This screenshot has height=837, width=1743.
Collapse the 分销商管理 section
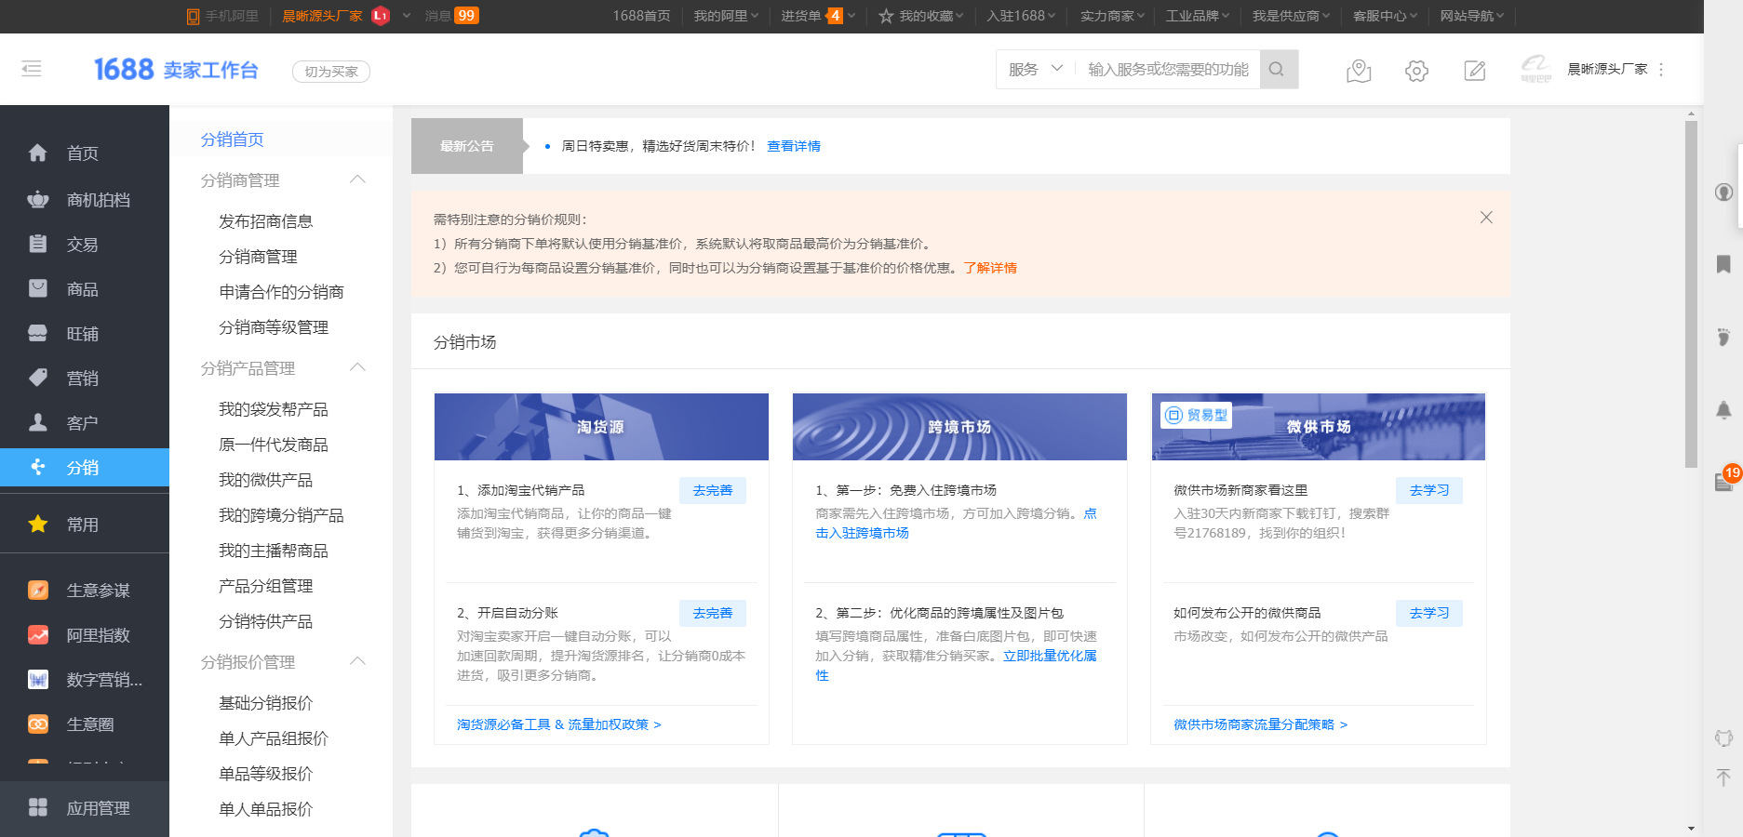357,179
